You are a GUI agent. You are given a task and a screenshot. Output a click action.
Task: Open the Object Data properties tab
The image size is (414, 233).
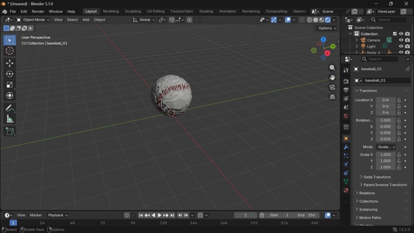pyautogui.click(x=346, y=182)
